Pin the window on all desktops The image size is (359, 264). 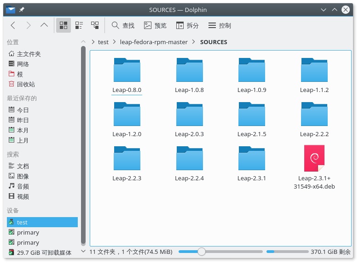[x=22, y=10]
